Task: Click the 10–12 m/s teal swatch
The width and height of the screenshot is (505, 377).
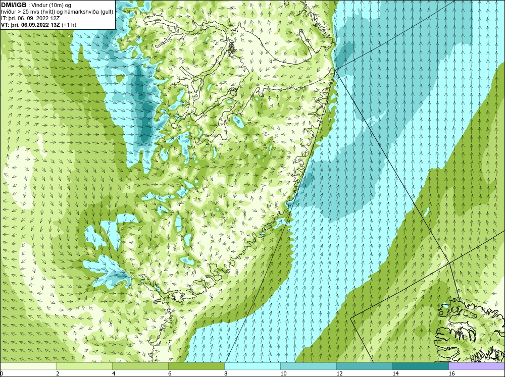Action: click(x=308, y=366)
